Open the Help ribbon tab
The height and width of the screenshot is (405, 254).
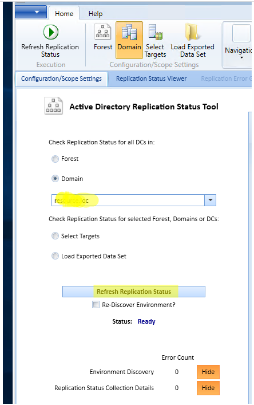pyautogui.click(x=96, y=14)
